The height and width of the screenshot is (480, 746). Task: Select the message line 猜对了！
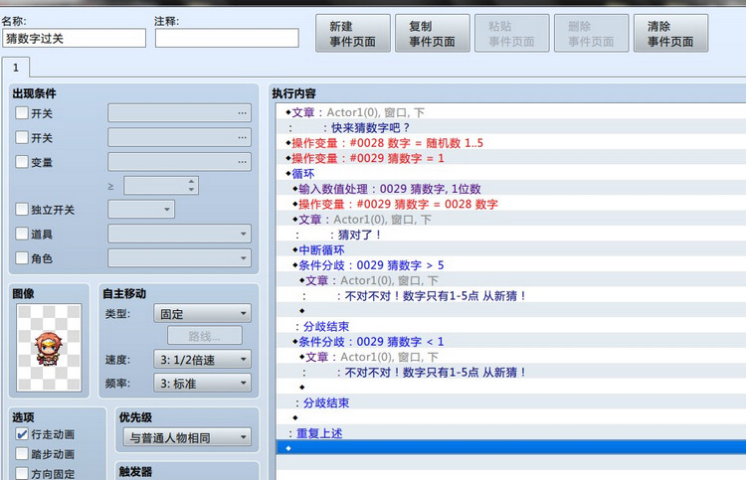[x=511, y=235]
